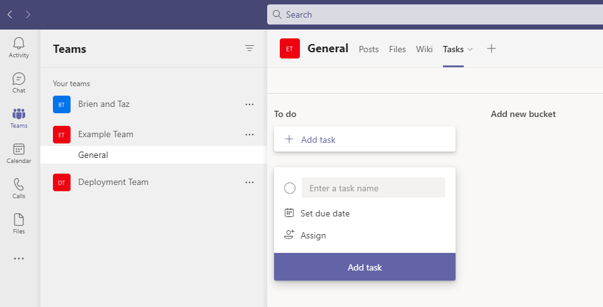Click Set due date
This screenshot has height=307, width=603.
(x=325, y=213)
